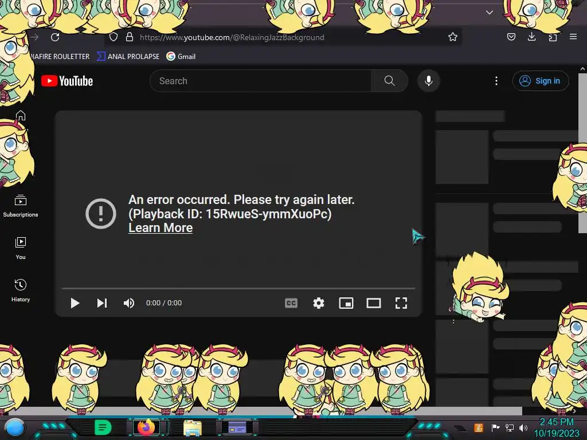587x440 pixels.
Task: Open the video player settings gear
Action: point(319,303)
